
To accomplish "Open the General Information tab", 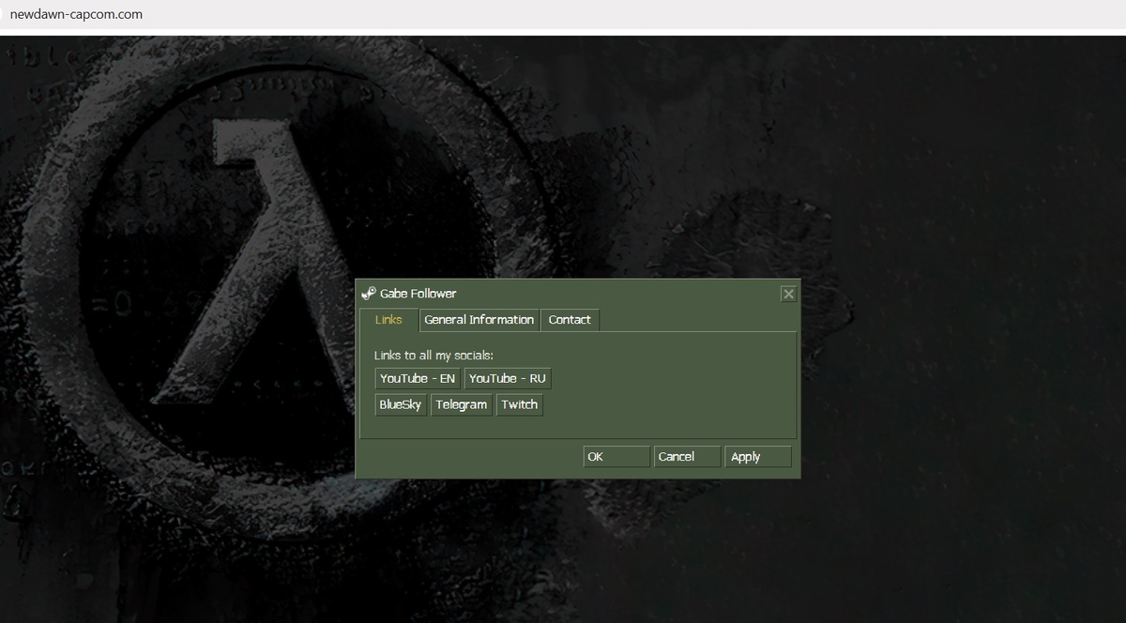I will point(479,320).
